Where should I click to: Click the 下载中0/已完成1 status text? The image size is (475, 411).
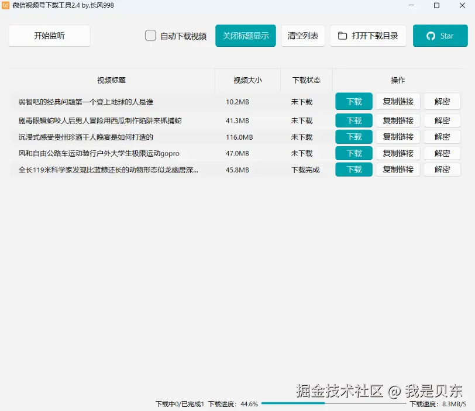point(180,404)
